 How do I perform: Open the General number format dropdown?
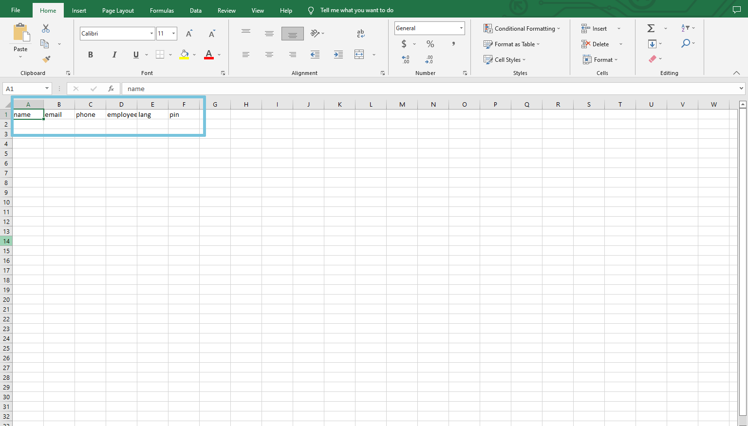click(460, 28)
